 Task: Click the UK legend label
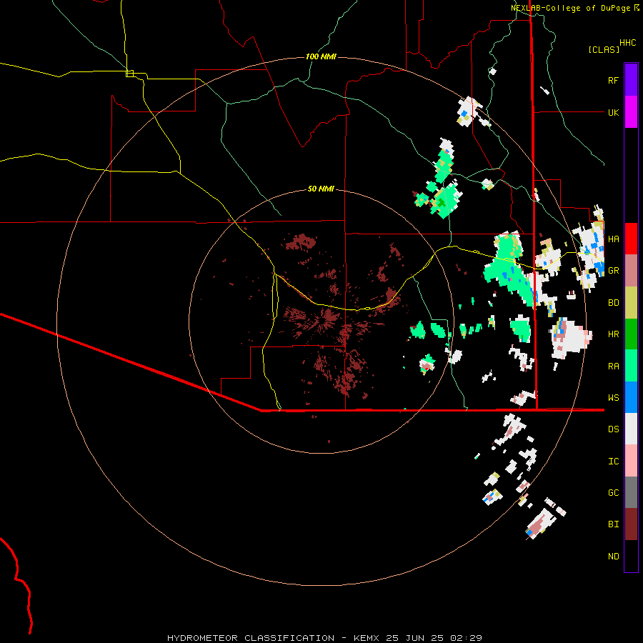613,112
